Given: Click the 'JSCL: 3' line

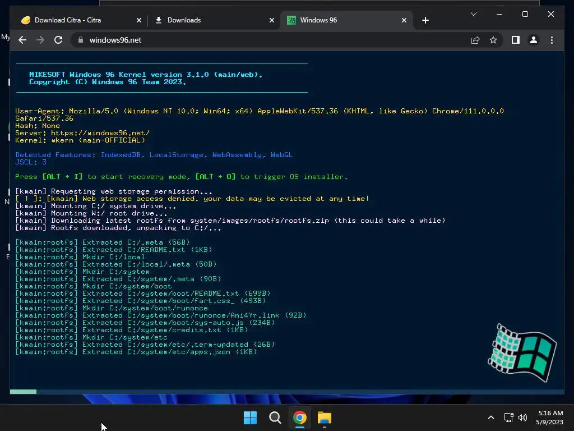Looking at the screenshot, I should [31, 162].
